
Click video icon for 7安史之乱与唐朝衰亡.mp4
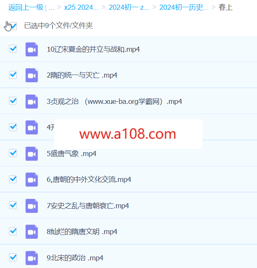point(32,206)
